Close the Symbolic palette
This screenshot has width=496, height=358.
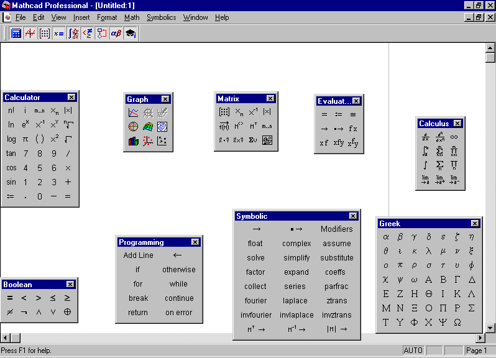tap(353, 216)
